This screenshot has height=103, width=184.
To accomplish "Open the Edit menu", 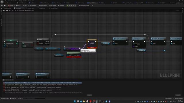I will 9,1.
